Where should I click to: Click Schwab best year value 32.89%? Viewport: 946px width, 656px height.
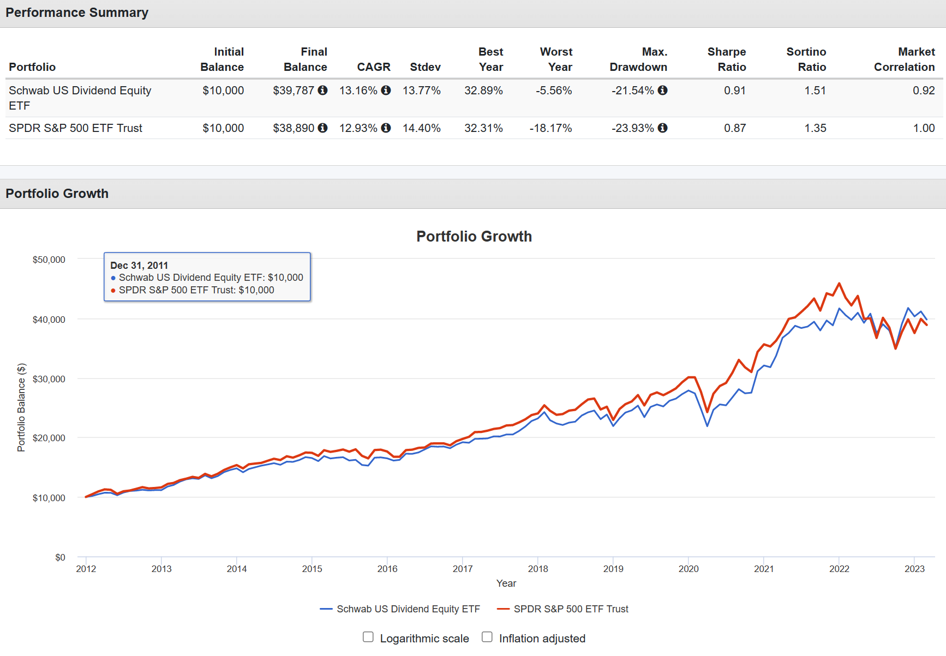[483, 90]
